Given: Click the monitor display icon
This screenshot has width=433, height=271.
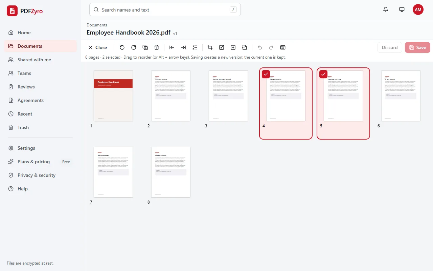Looking at the screenshot, I should coord(402,9).
